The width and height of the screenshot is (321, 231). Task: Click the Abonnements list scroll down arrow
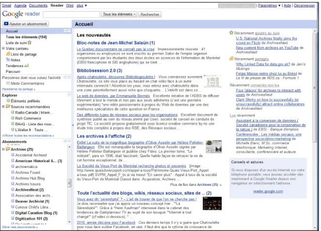point(69,222)
